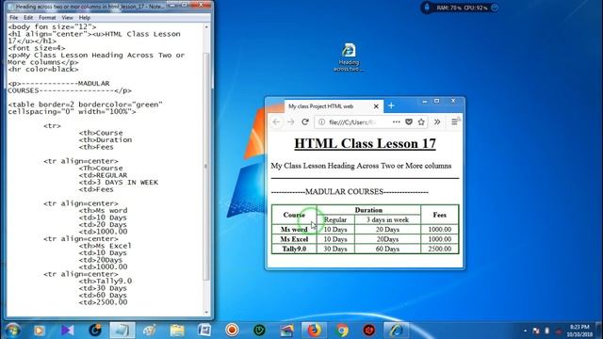Click the '2500.00' fee cell
The width and height of the screenshot is (603, 339).
point(440,249)
